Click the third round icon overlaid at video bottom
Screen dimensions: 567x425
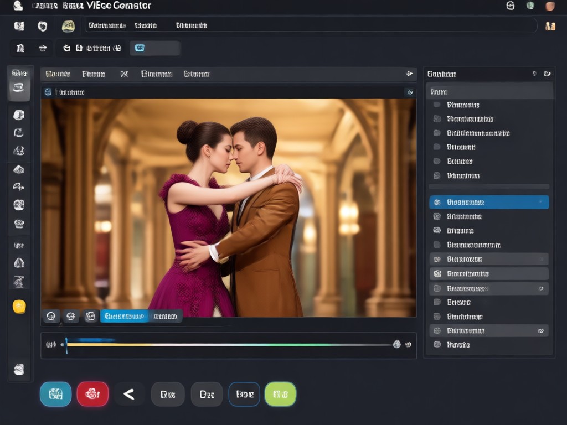pyautogui.click(x=90, y=316)
